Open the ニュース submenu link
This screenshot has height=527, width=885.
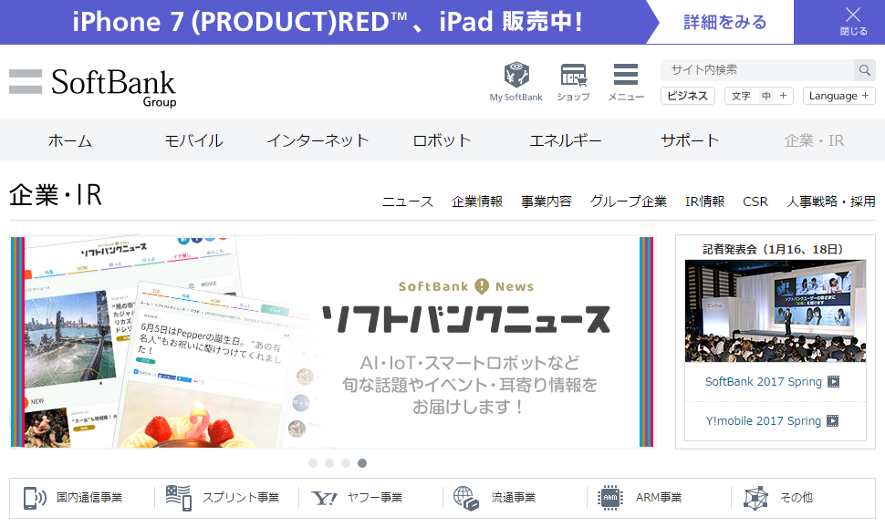(x=408, y=201)
